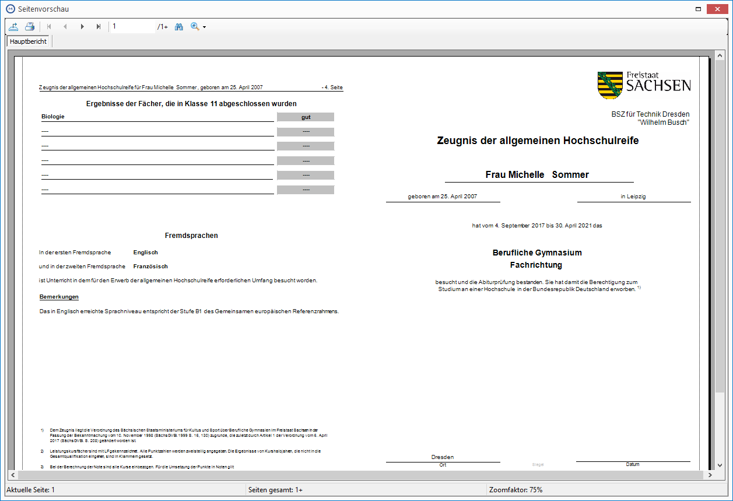Click the 'Seiten gesamt: 1+' status text
Screen dimensions: 733x501
(275, 490)
